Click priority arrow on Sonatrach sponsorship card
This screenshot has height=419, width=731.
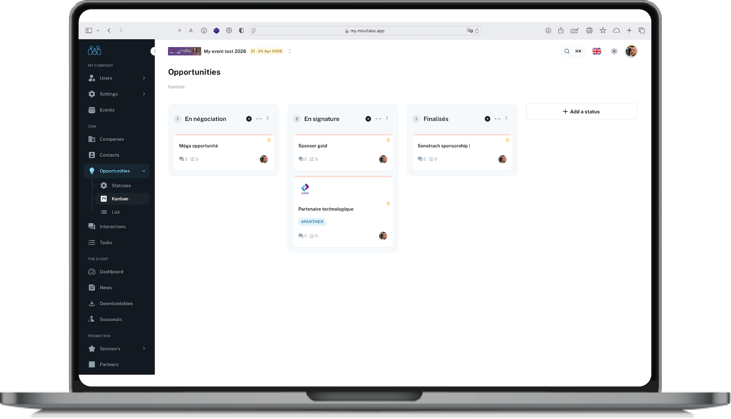[x=508, y=140]
